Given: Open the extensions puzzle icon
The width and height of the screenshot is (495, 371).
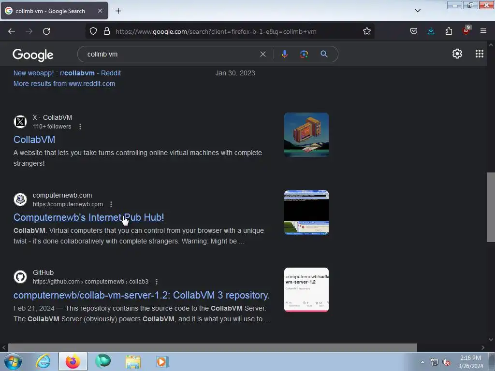Looking at the screenshot, I should pyautogui.click(x=449, y=31).
